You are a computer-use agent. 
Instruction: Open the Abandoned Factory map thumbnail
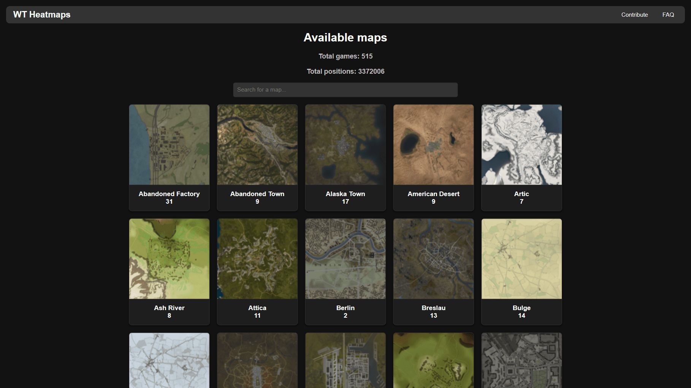(x=169, y=145)
